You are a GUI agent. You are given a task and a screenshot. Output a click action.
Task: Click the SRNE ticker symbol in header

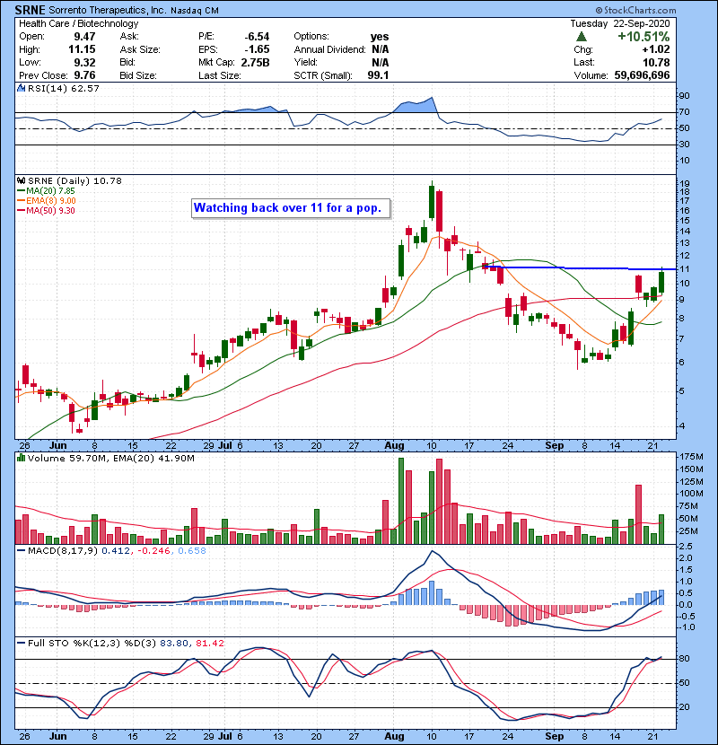point(31,10)
